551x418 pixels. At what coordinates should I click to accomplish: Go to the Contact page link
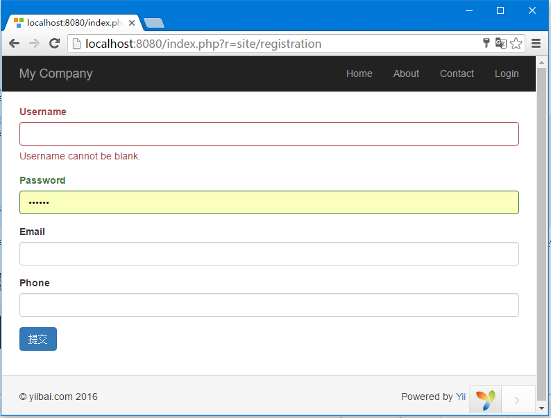tap(457, 73)
